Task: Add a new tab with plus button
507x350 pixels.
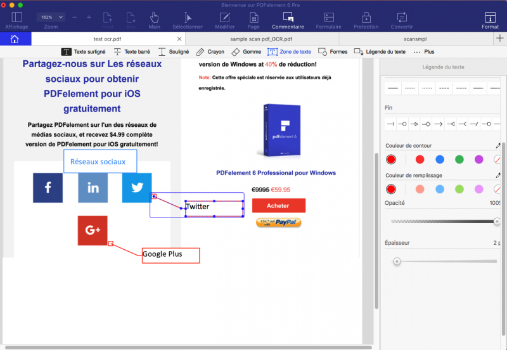Action: (x=500, y=39)
